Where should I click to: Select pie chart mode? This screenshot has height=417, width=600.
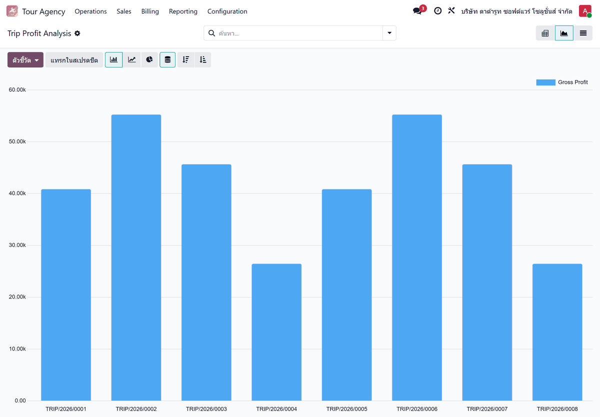pos(149,60)
